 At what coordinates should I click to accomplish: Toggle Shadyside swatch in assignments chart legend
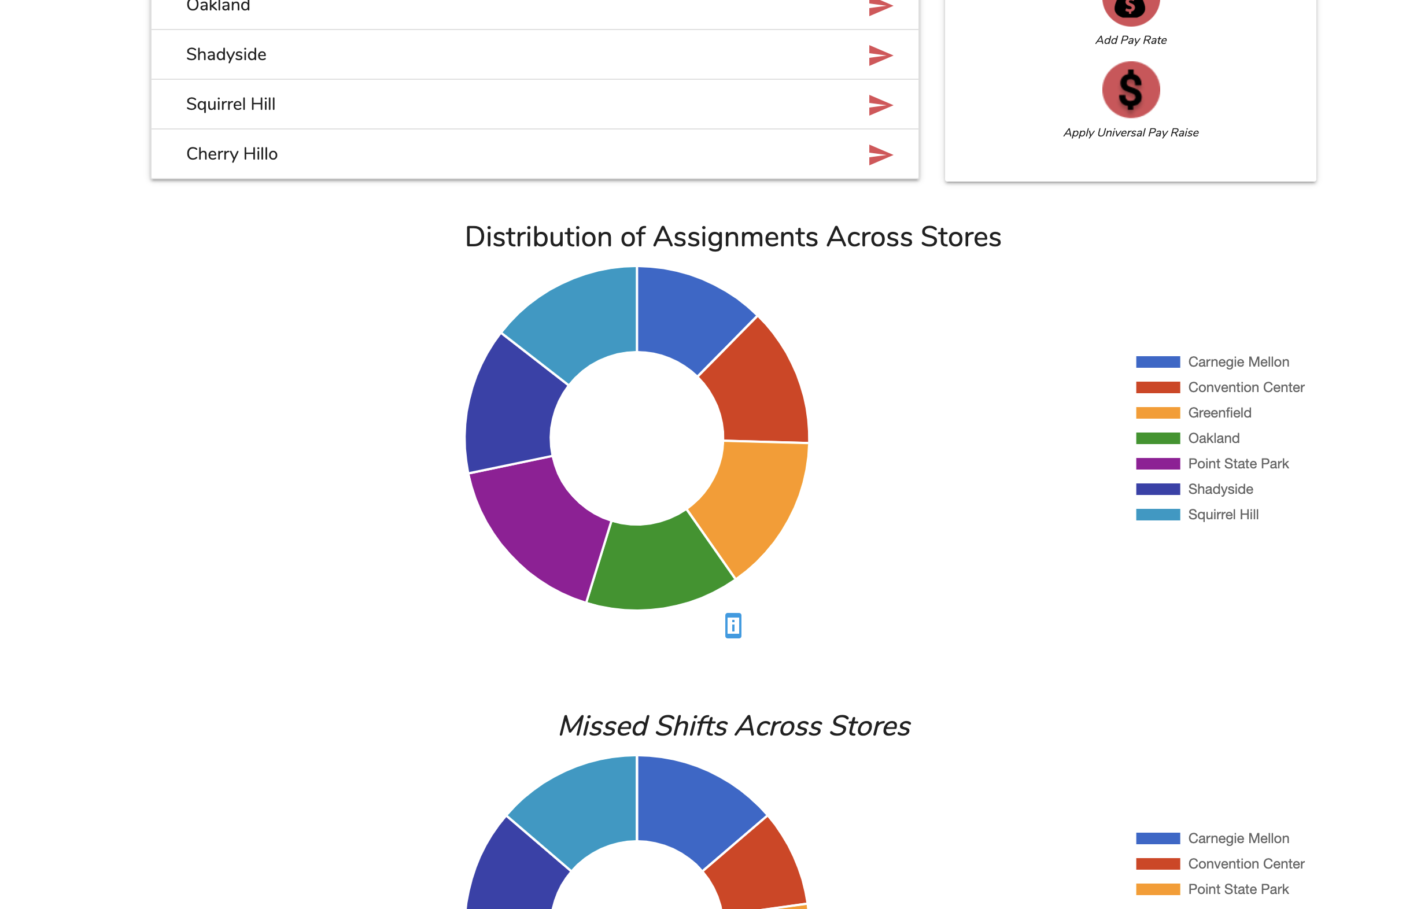pyautogui.click(x=1158, y=489)
